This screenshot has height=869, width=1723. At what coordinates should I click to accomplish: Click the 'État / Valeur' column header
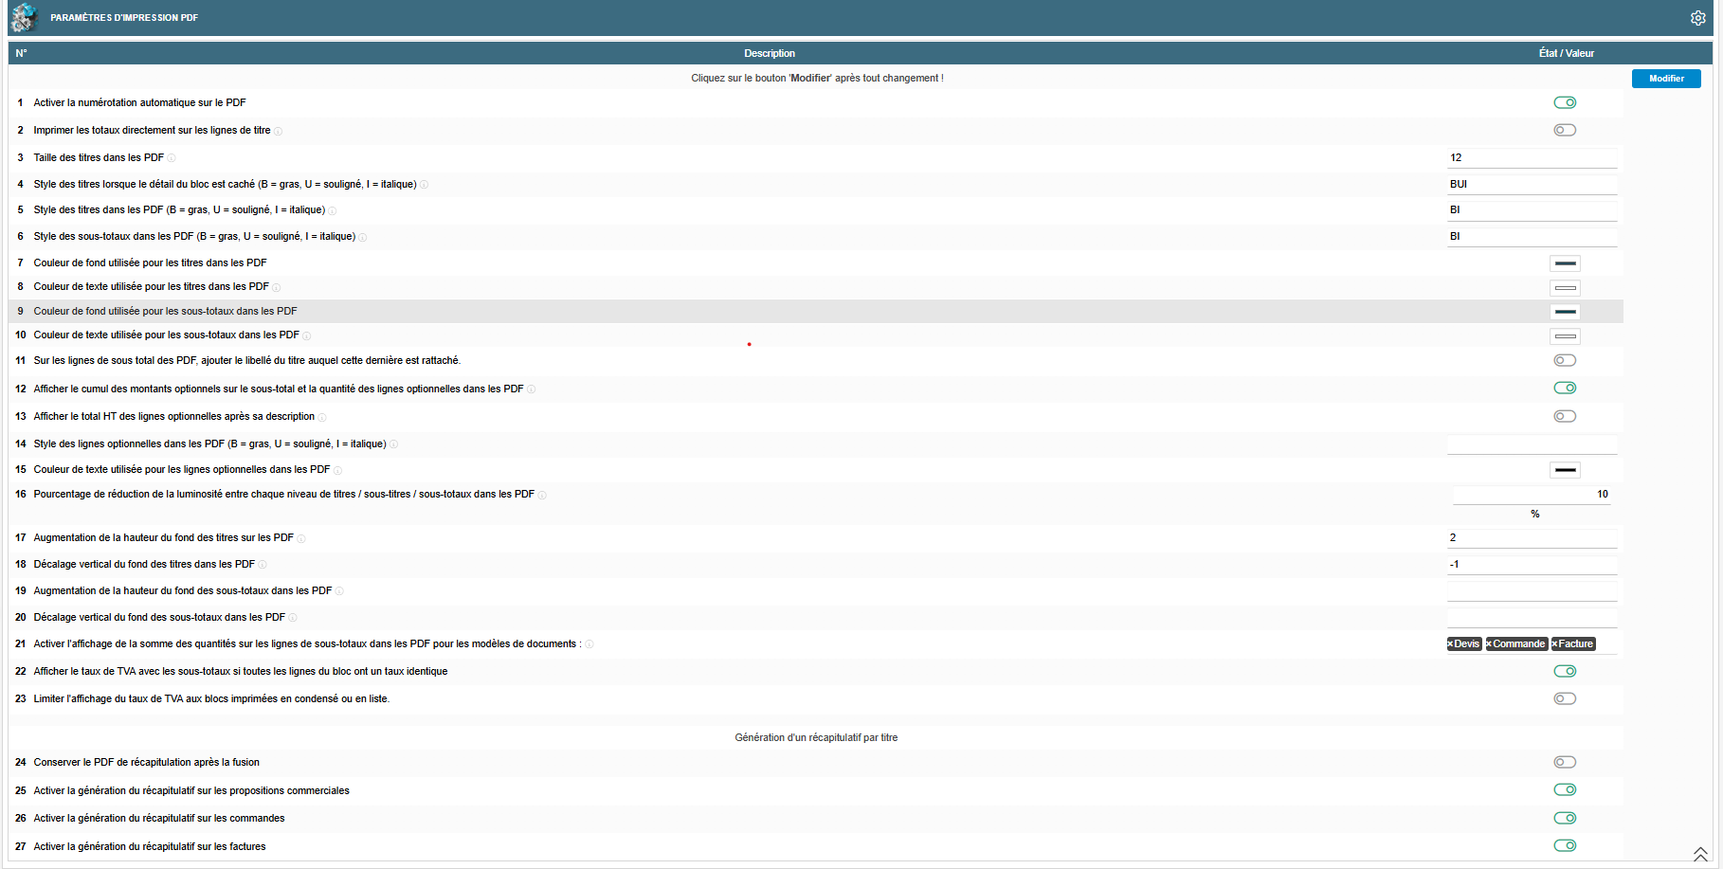(x=1566, y=53)
